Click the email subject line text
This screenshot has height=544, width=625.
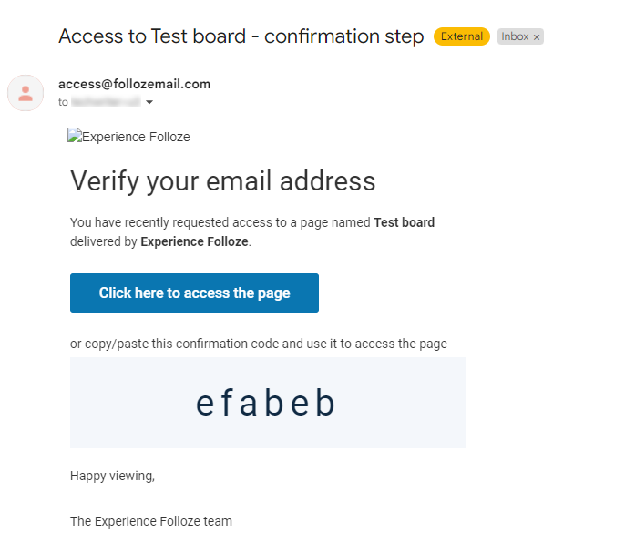tap(241, 36)
